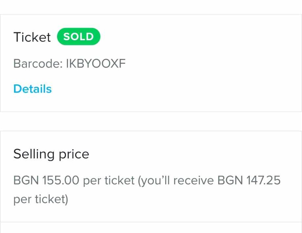
Task: Click the blank strip above the Ticket card
Action: [x=151, y=7]
